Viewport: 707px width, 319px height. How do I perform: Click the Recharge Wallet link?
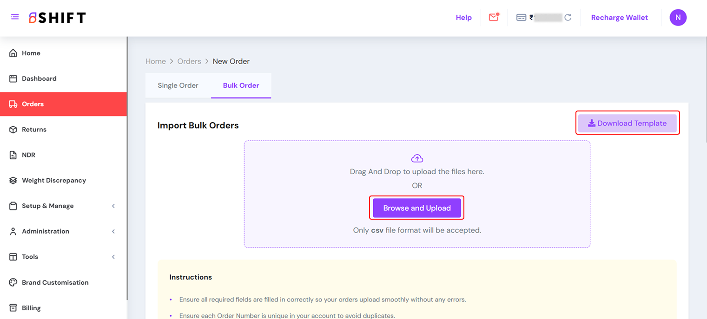pos(619,18)
